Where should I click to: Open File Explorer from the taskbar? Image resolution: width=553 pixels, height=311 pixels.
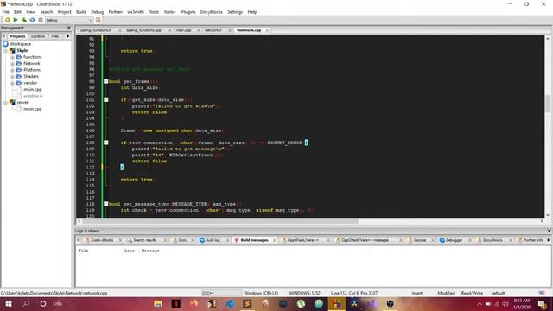click(158, 303)
